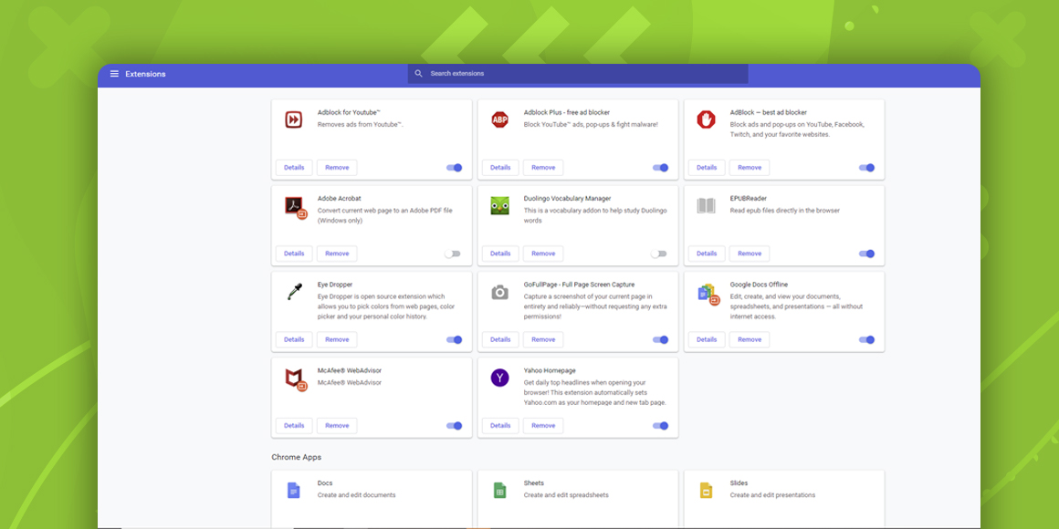1059x529 pixels.
Task: Enable Duolingo Vocabulary Manager toggle
Action: [658, 254]
